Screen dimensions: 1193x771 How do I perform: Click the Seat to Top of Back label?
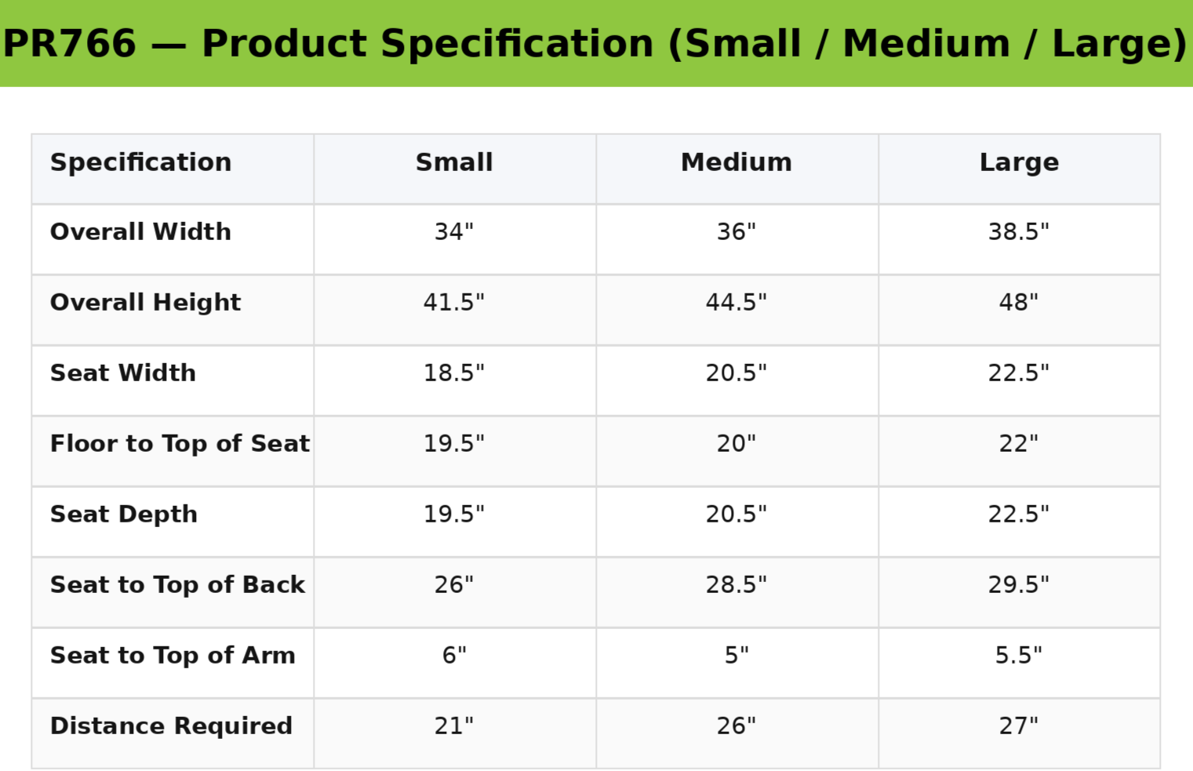point(178,585)
